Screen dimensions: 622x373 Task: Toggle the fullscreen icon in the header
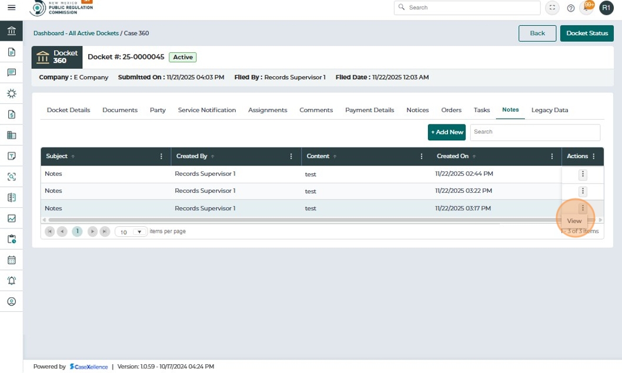pyautogui.click(x=552, y=8)
